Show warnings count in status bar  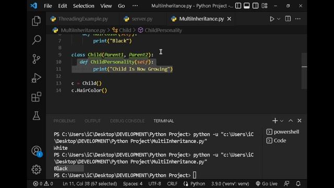click(x=49, y=183)
